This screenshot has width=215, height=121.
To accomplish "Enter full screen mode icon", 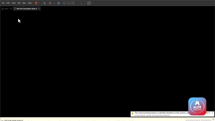I will [73, 3].
